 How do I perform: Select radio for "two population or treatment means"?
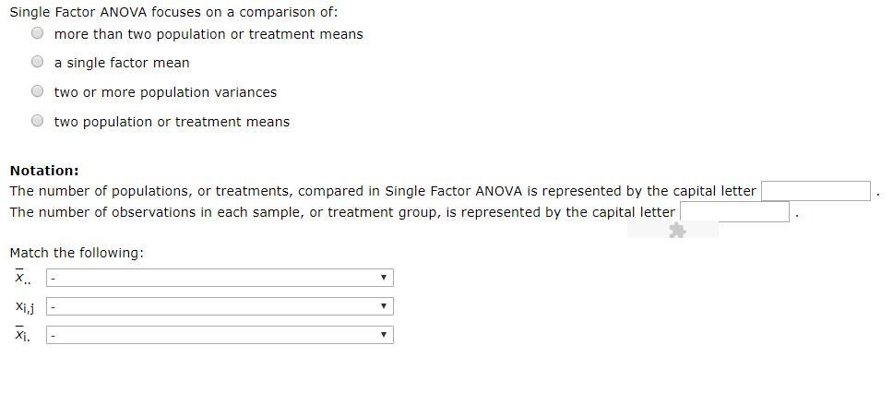tap(37, 120)
